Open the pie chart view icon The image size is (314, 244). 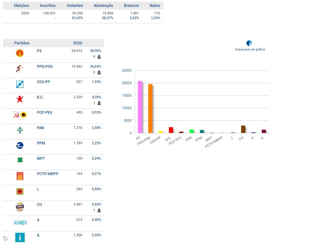coord(249,43)
